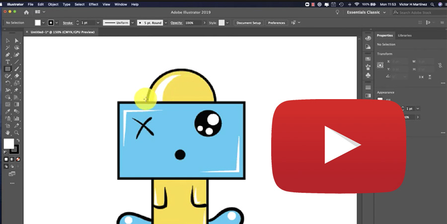Go to the Home screen icon

26,12
